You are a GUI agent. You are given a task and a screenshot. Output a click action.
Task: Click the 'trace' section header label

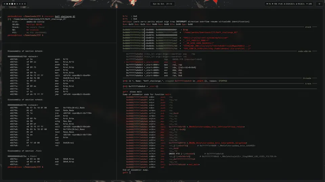coord(308,84)
